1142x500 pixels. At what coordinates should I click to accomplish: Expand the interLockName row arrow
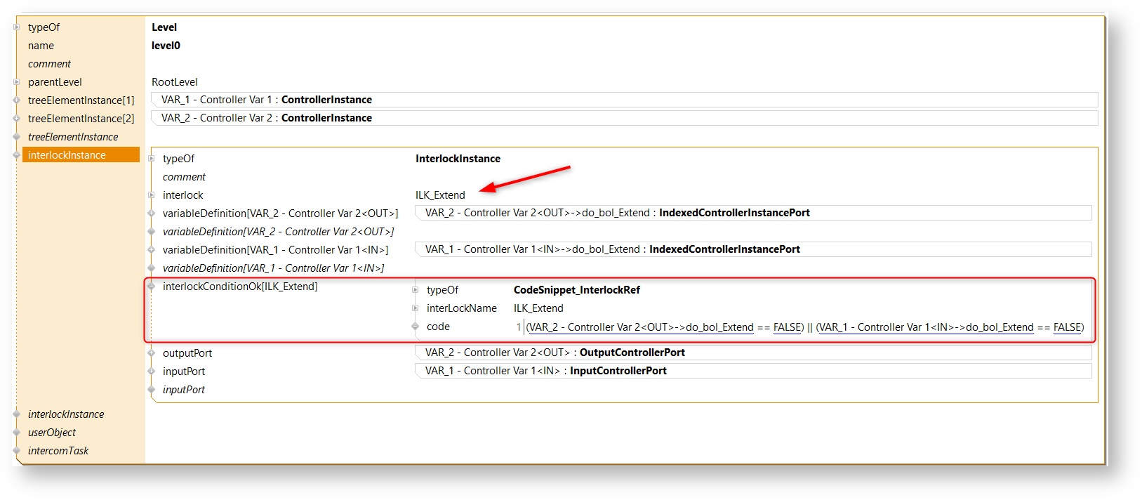(416, 308)
